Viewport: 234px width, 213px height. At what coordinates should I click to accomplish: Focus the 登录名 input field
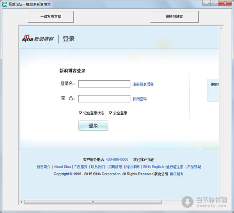(104, 84)
